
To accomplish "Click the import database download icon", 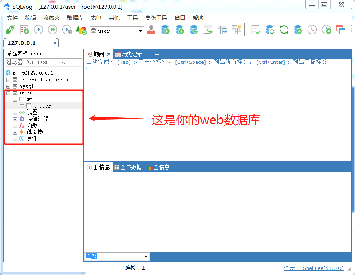I will 165,30.
